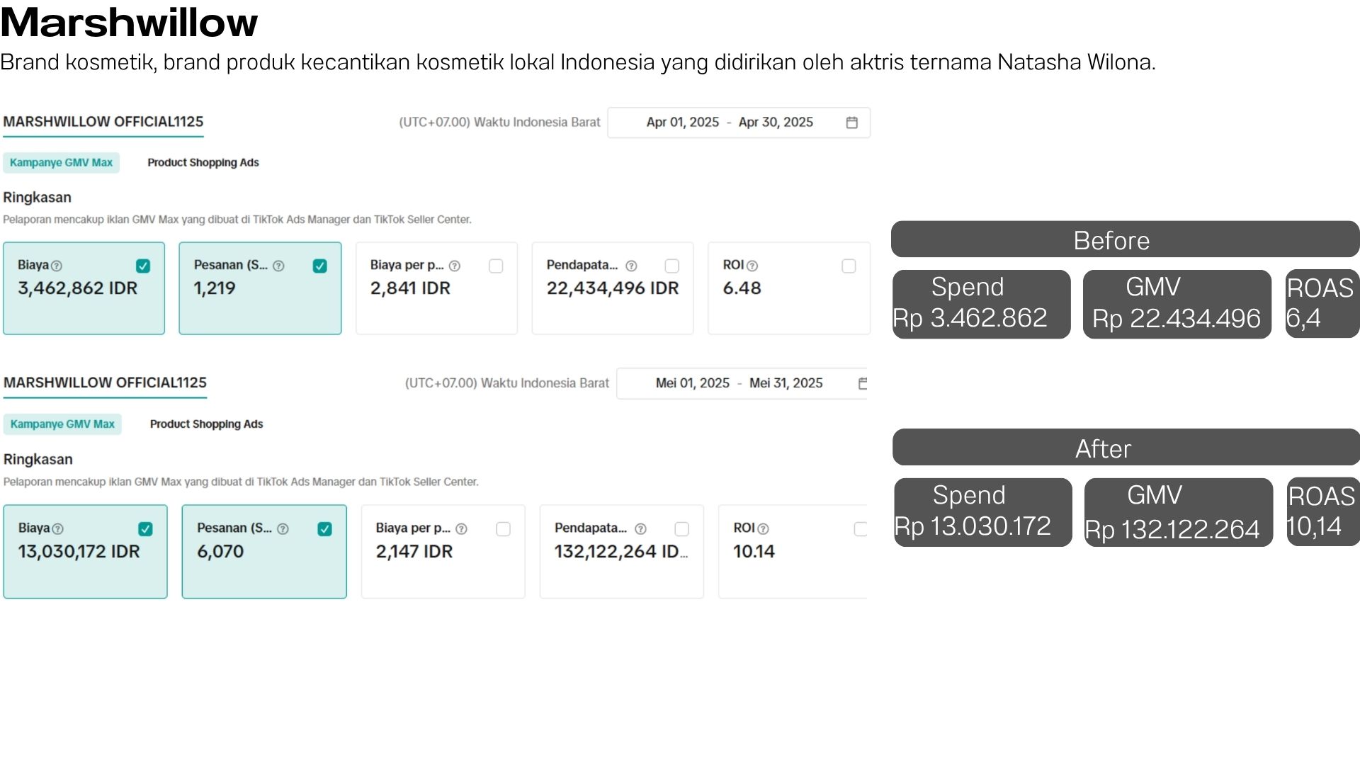Select the After ROAS 10,14 box
The height and width of the screenshot is (765, 1360).
[1323, 512]
